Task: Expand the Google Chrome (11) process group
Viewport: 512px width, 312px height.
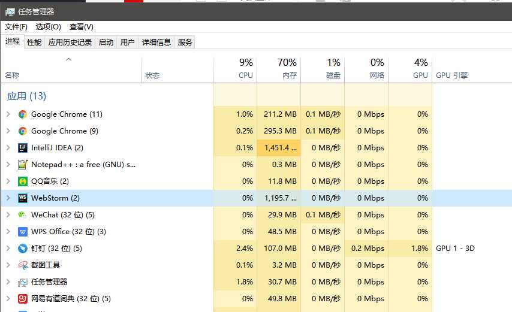Action: click(x=8, y=114)
